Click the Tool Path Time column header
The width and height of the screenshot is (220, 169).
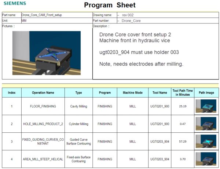tap(183, 93)
